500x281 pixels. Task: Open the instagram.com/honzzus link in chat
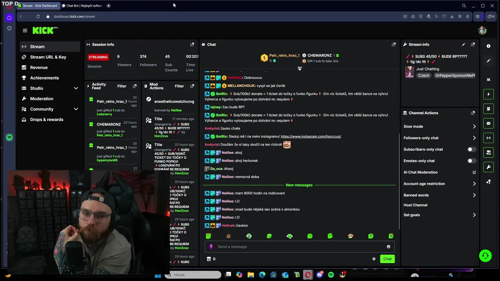311,137
